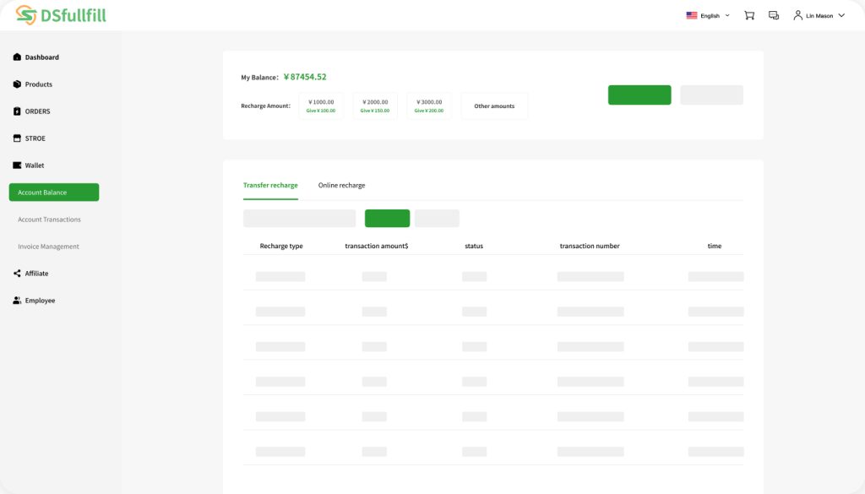The width and height of the screenshot is (865, 494).
Task: Choose Other amounts recharge button
Action: 494,106
